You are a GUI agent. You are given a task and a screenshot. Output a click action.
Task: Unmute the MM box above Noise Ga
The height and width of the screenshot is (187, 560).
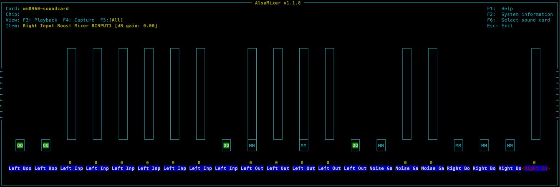tap(381, 145)
